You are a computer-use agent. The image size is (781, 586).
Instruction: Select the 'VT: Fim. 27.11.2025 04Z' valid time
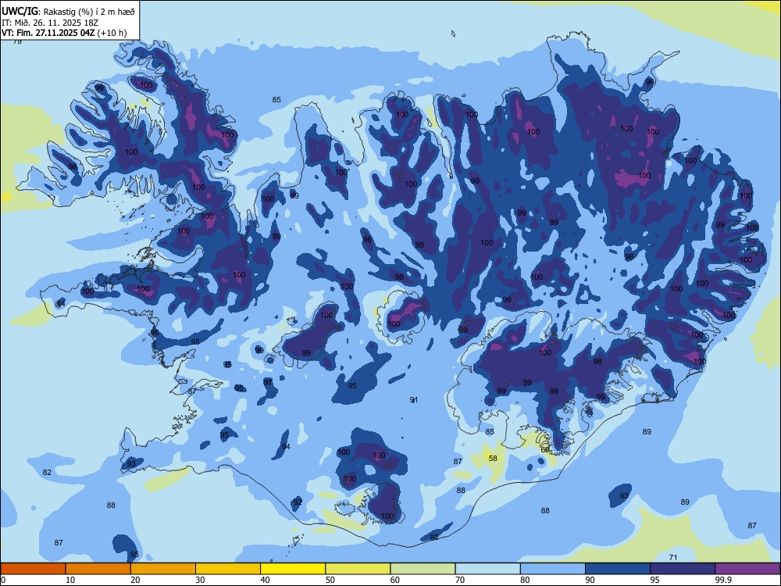(48, 34)
